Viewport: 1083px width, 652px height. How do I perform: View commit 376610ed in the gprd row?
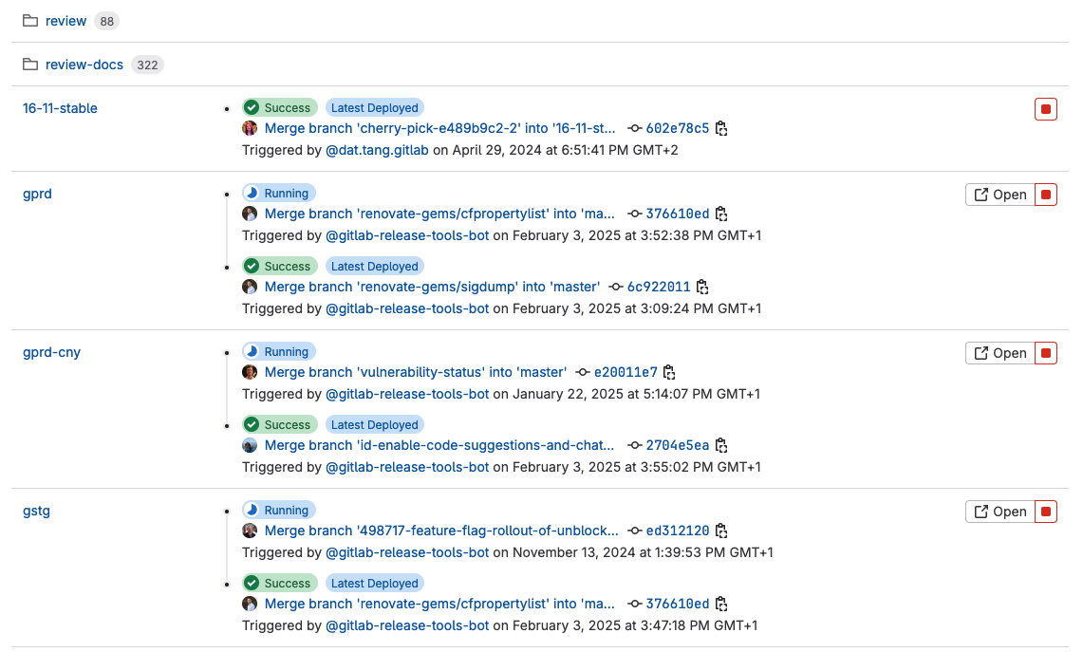coord(677,214)
